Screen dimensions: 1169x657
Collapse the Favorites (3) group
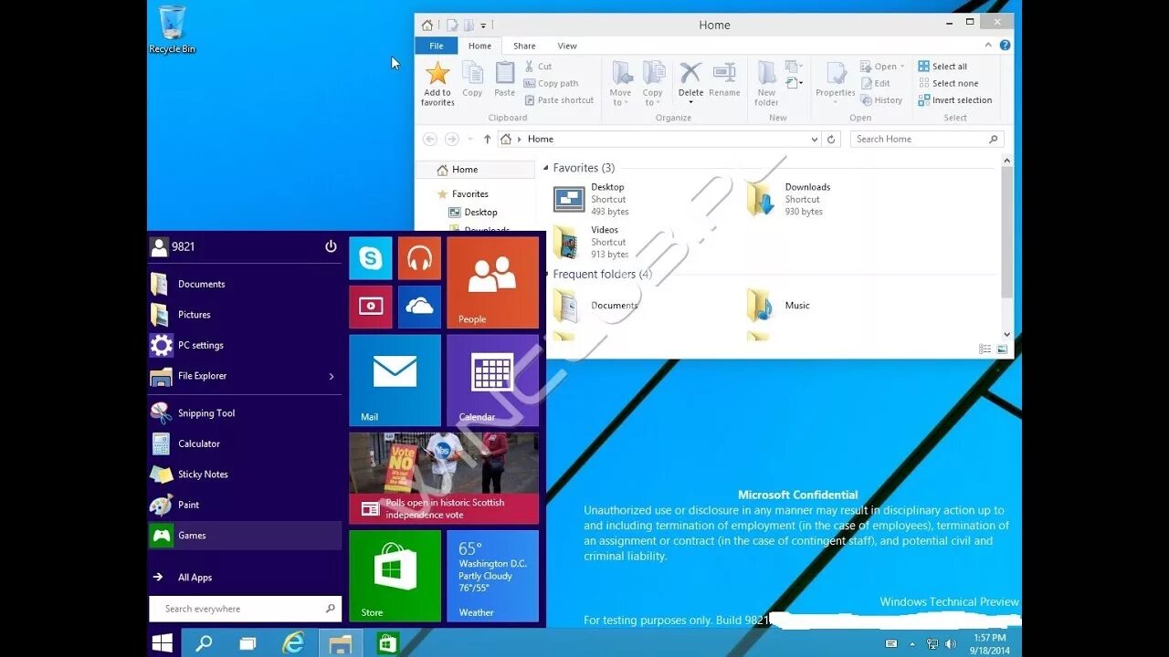click(546, 168)
